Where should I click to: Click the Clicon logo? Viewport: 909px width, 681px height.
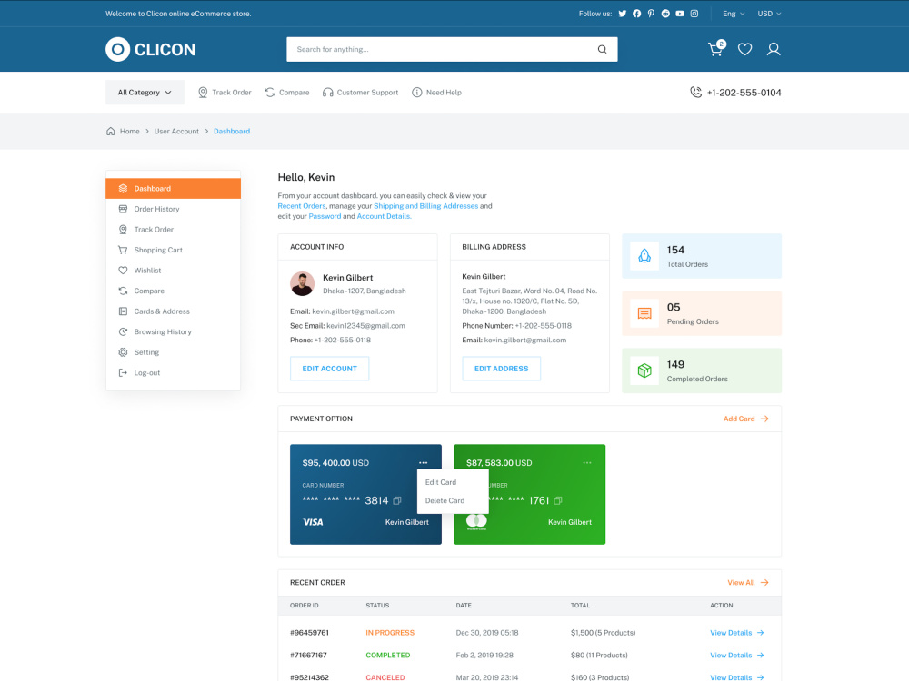(150, 49)
